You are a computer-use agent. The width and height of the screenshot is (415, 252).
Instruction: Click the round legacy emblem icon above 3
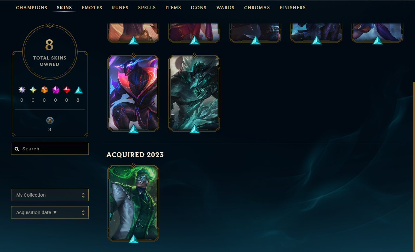[50, 120]
